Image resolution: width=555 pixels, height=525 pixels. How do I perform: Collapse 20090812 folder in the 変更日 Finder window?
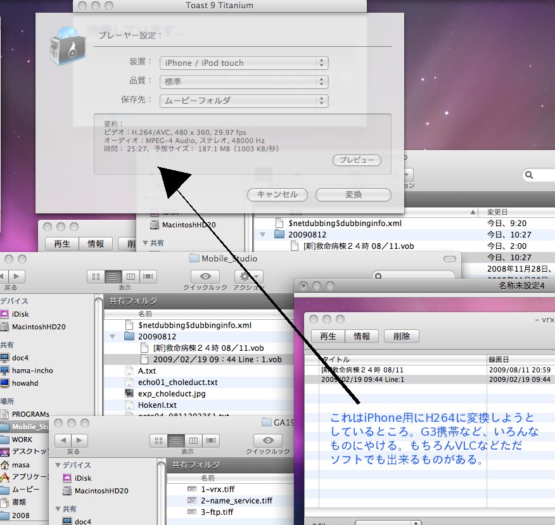[262, 234]
